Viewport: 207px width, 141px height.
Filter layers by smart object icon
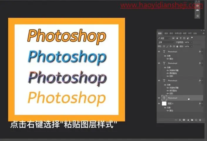(x=188, y=38)
